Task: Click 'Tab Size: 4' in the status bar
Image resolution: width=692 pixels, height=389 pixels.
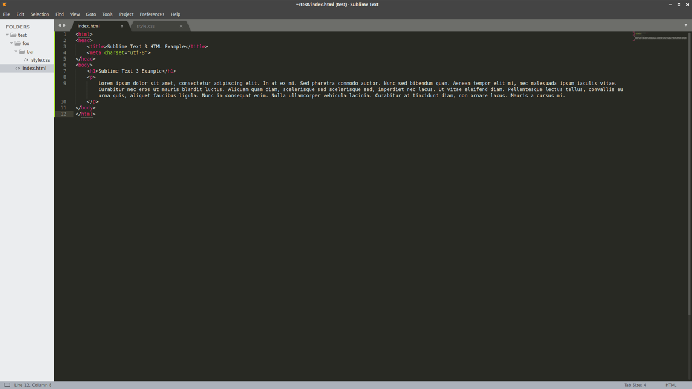Action: pos(634,384)
